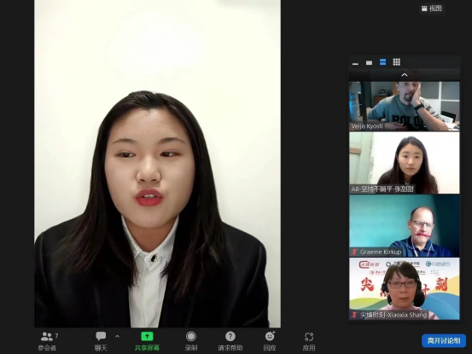Open the chat (聊天) icon
The width and height of the screenshot is (472, 354).
tap(101, 336)
